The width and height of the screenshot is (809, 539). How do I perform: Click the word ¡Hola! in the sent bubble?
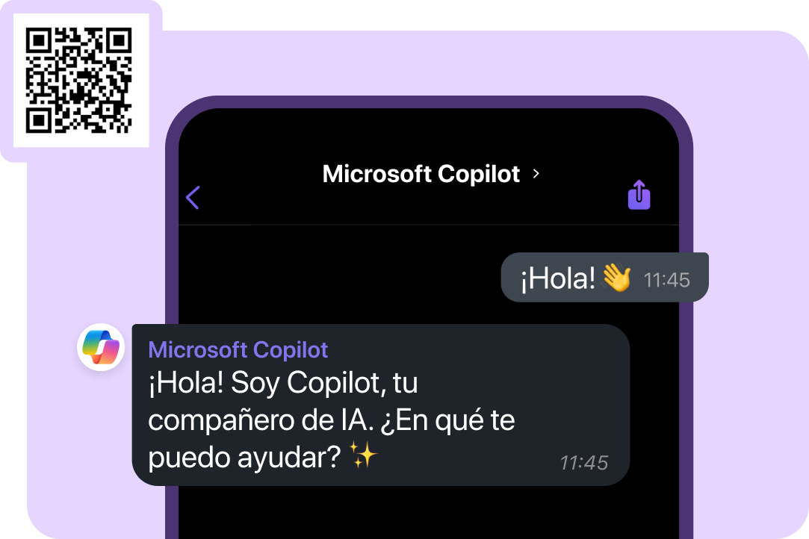(x=557, y=278)
